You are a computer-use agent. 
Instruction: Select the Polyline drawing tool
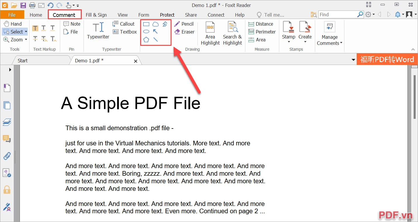[x=165, y=24]
